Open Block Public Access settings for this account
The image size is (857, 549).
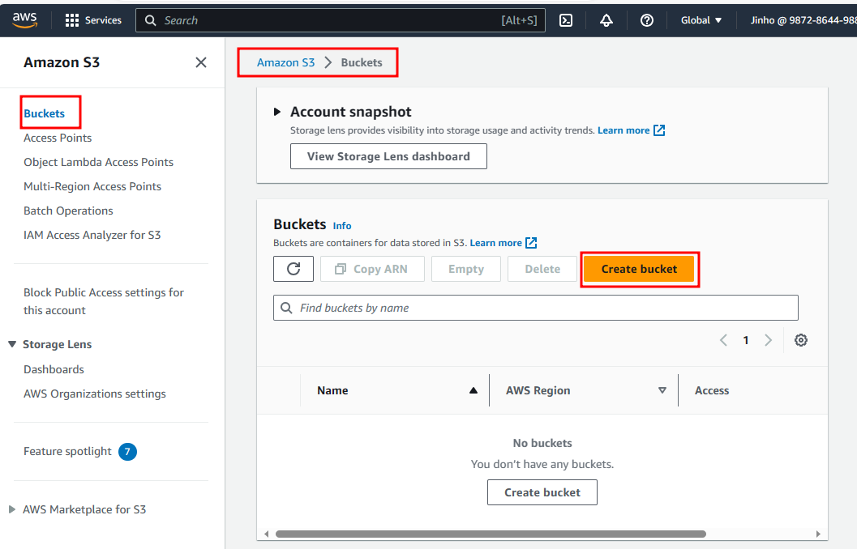(x=104, y=301)
